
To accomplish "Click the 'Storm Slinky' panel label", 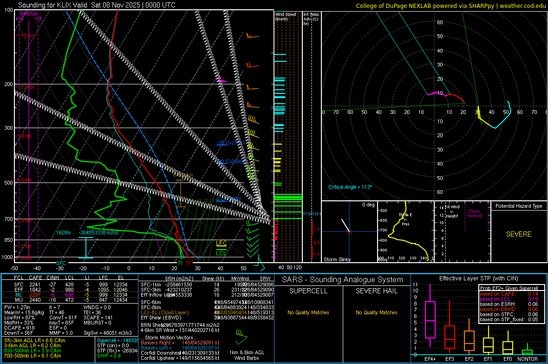I will pyautogui.click(x=337, y=259).
